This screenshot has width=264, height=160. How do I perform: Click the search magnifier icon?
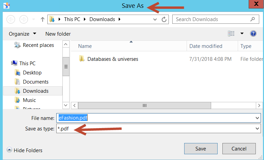[x=252, y=19]
